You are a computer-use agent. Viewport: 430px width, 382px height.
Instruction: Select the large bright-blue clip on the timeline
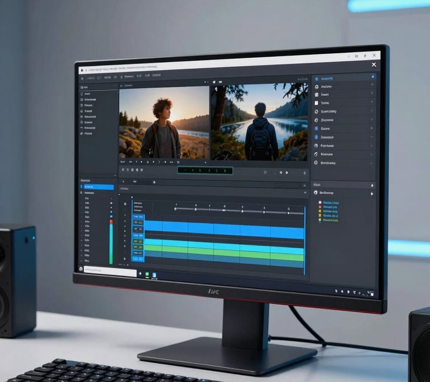click(x=225, y=229)
